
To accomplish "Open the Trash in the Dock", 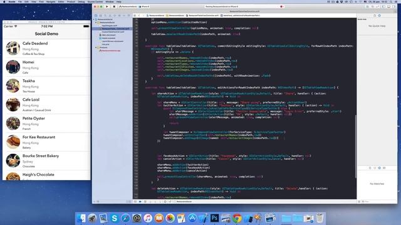I will click(320, 218).
